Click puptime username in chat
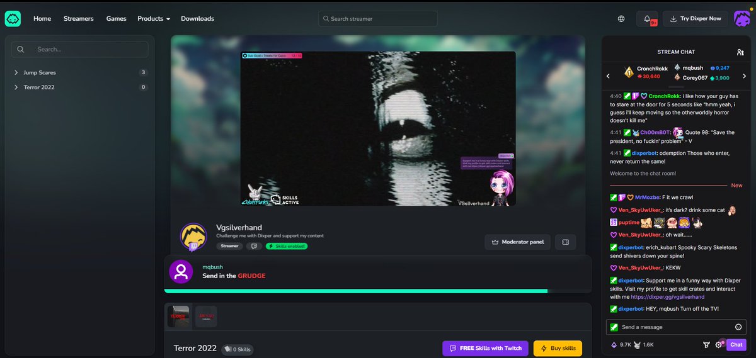Image resolution: width=756 pixels, height=358 pixels. tap(629, 223)
